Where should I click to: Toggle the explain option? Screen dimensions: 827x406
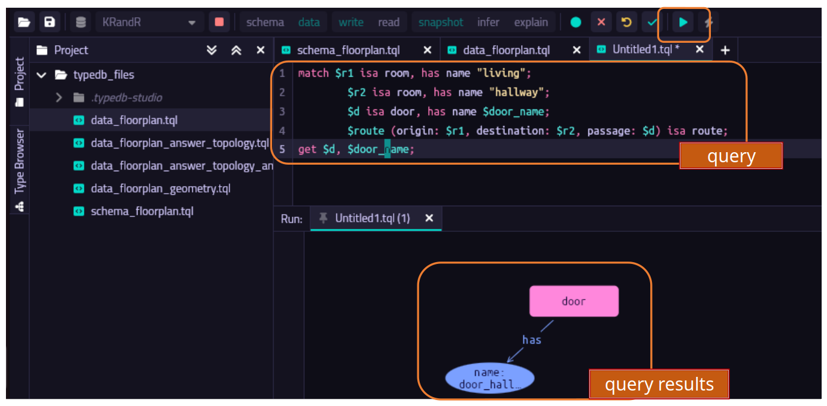[531, 23]
